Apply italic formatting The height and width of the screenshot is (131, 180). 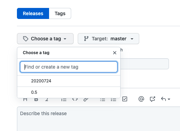47,100
